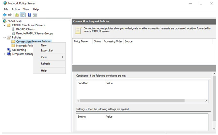The width and height of the screenshot is (218, 135).
Task: Open the File menu
Action: [x=6, y=9]
